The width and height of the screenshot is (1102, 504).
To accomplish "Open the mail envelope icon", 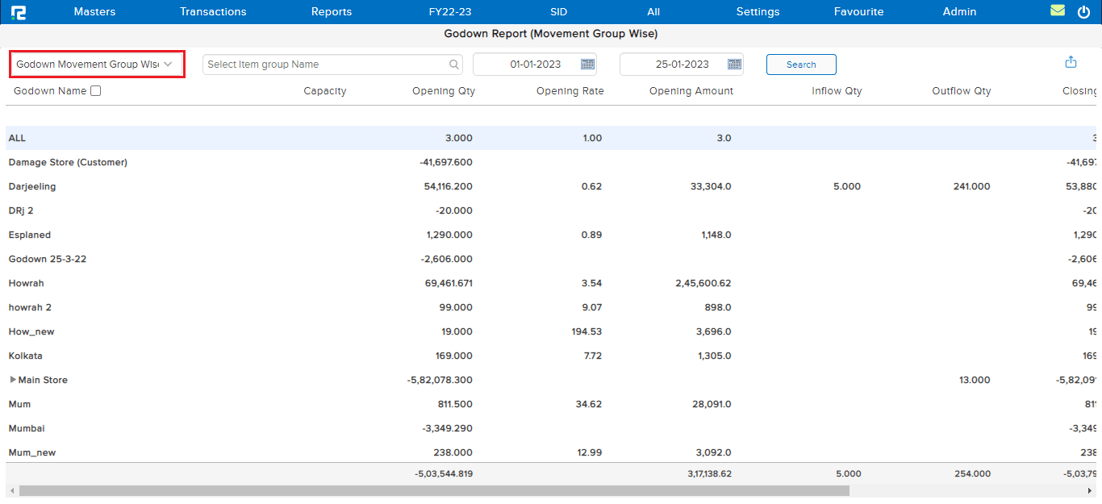I will coord(1058,11).
